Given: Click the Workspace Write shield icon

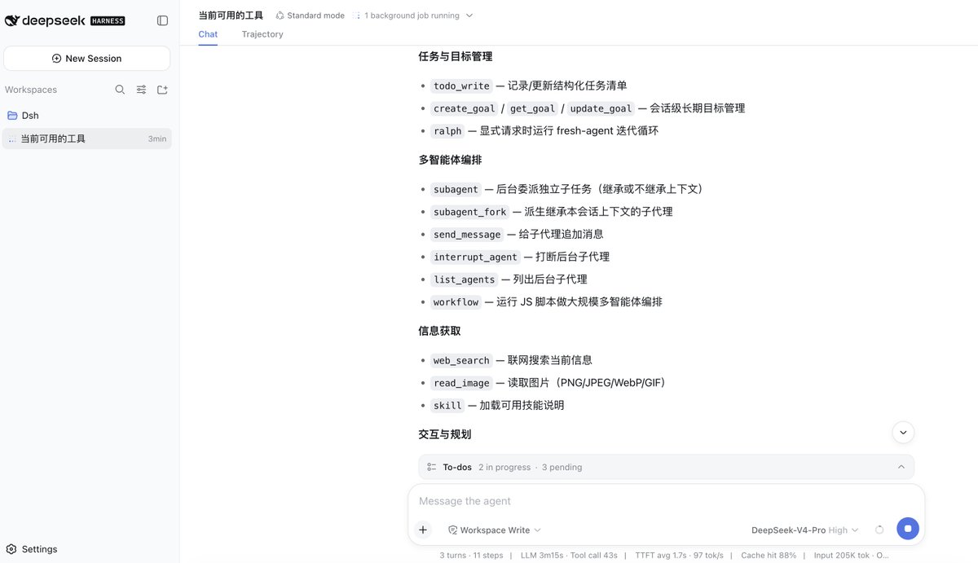Looking at the screenshot, I should [x=452, y=530].
